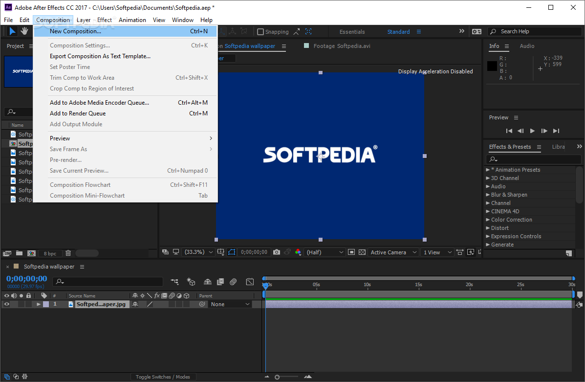The height and width of the screenshot is (382, 585).
Task: Click the Fast Previews icon in the viewer footer
Action: (471, 252)
